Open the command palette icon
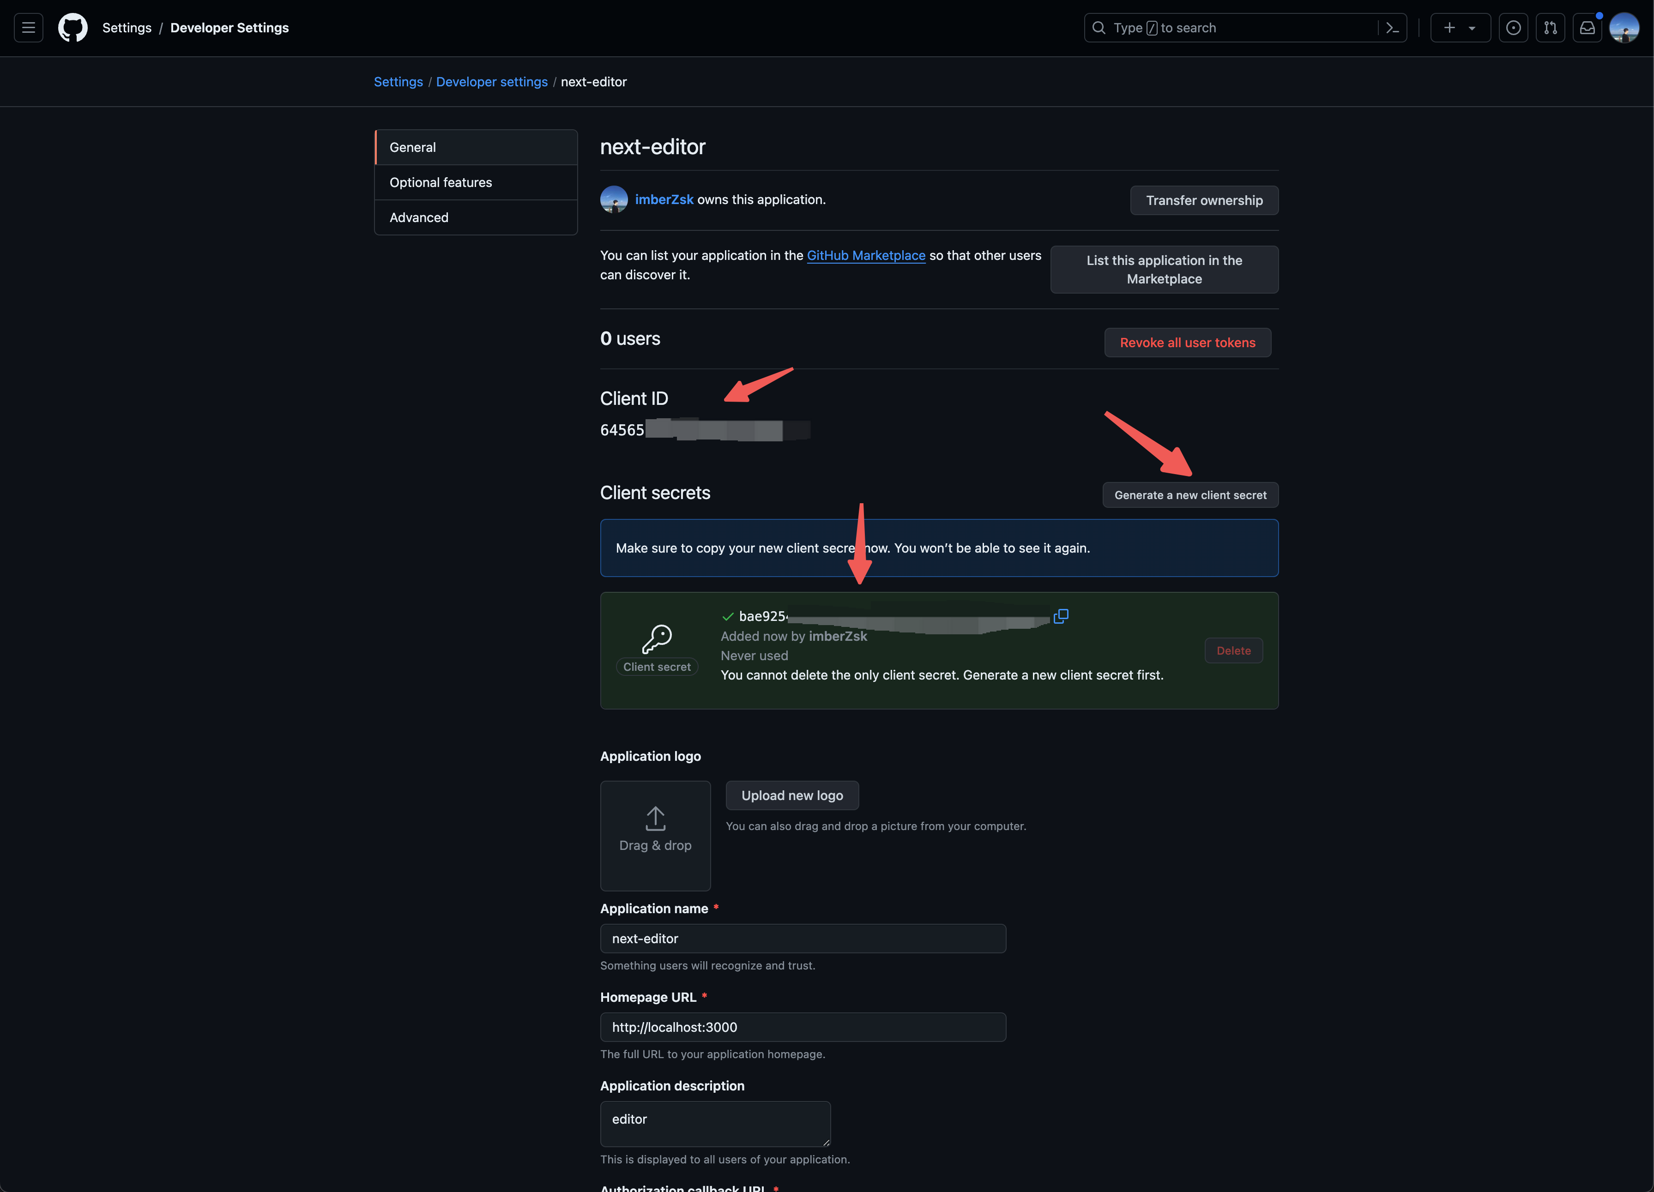The image size is (1654, 1192). tap(1392, 28)
